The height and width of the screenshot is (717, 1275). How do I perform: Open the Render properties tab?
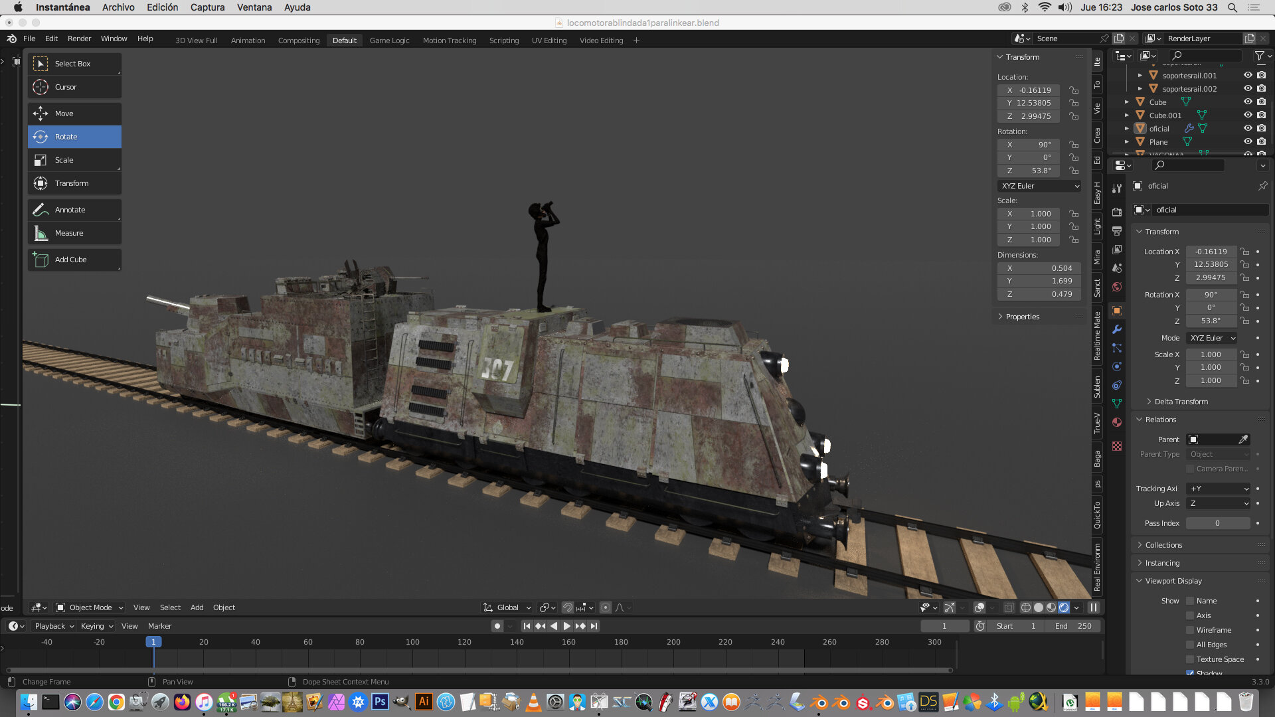pyautogui.click(x=1117, y=212)
